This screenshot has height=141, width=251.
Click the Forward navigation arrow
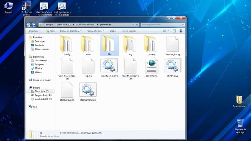point(33,25)
